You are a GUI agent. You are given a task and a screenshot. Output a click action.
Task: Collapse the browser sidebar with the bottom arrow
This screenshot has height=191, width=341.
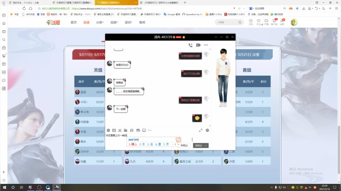click(x=4, y=180)
